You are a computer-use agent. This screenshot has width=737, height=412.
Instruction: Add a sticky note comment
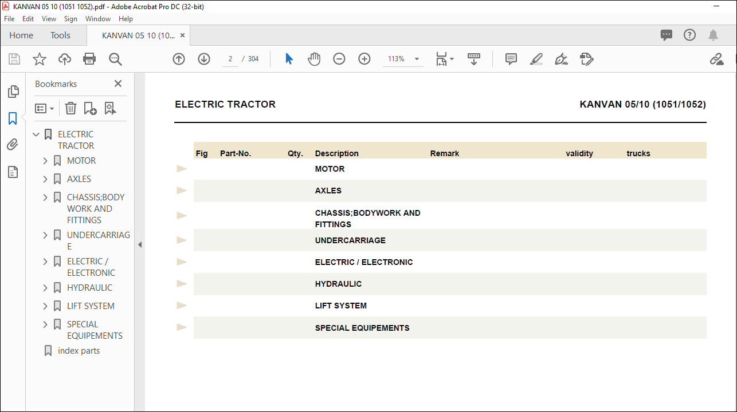(511, 59)
